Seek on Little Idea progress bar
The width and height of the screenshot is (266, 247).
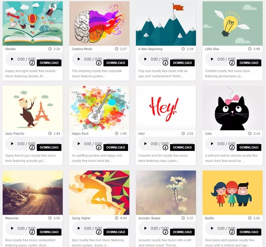248,59
